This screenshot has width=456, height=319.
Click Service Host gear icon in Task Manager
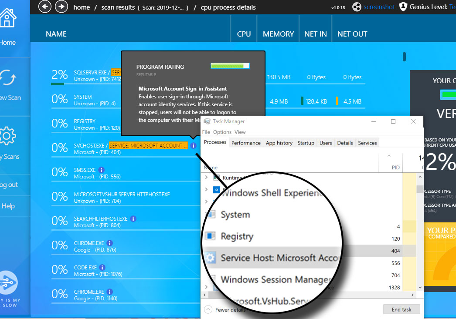click(210, 258)
